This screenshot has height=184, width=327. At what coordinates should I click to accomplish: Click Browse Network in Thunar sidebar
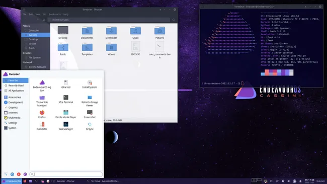[x=36, y=67]
